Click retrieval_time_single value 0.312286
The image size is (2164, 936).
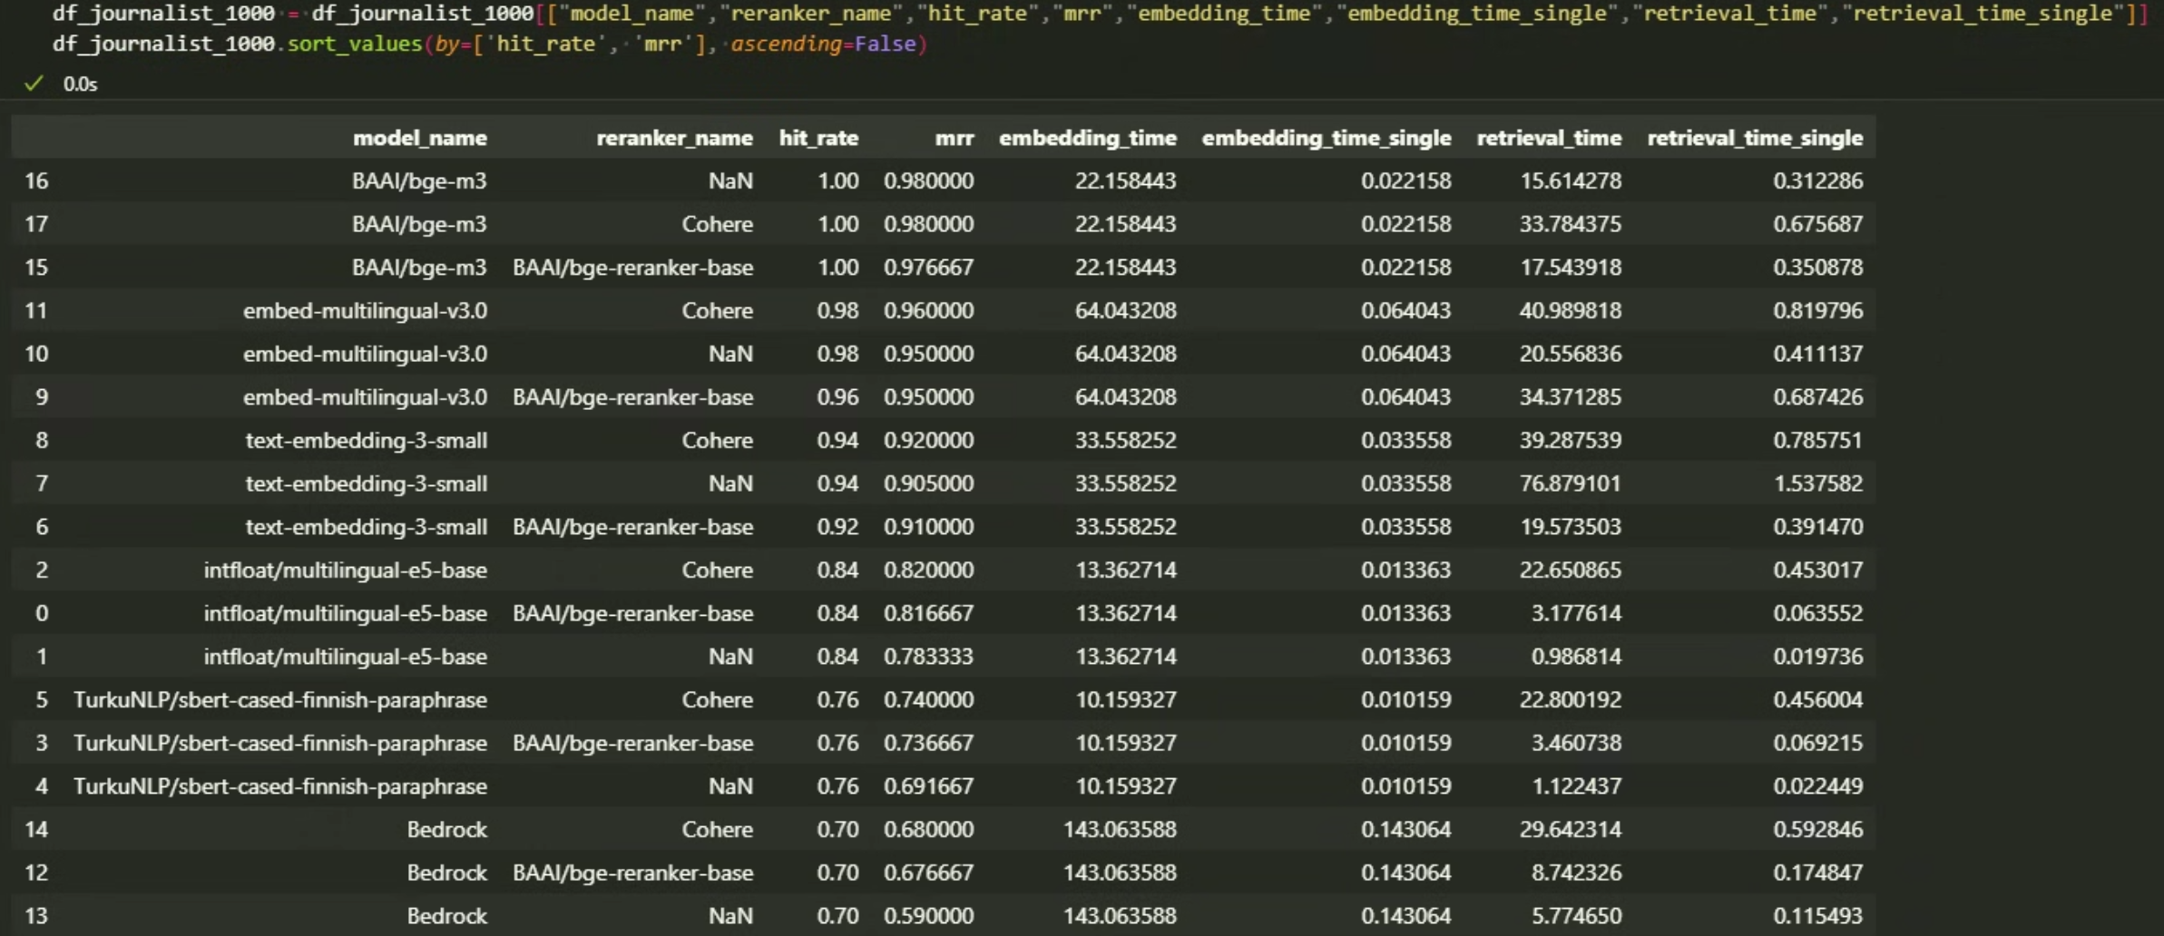coord(1818,181)
